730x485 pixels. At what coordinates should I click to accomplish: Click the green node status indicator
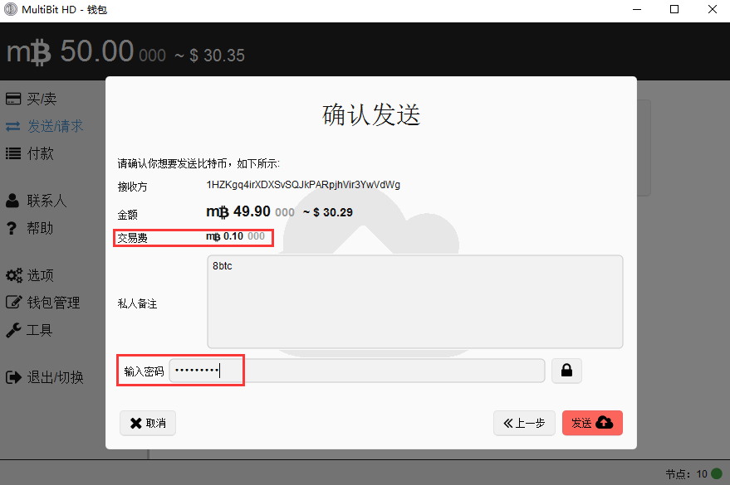point(717,473)
